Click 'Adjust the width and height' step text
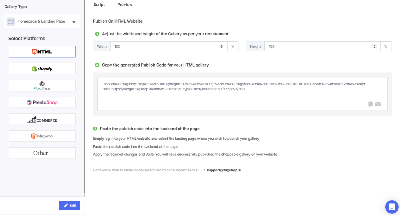The image size is (400, 215). pyautogui.click(x=165, y=34)
